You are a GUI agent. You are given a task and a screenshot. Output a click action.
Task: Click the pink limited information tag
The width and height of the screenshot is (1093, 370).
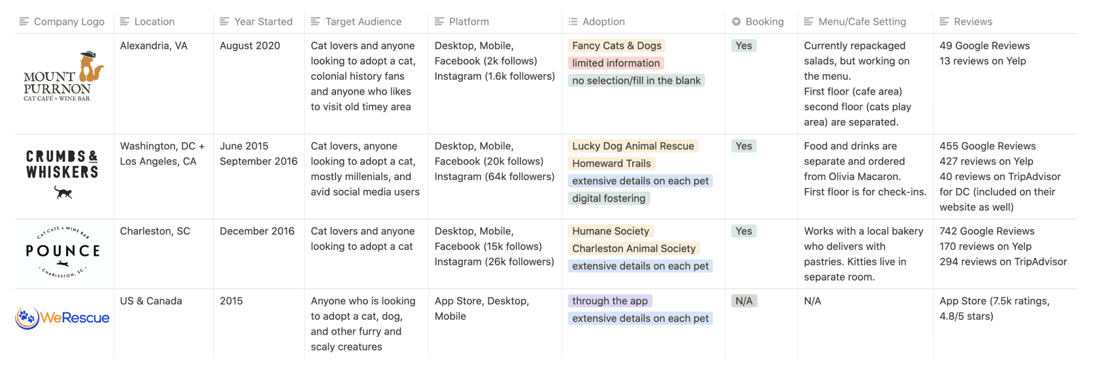click(x=616, y=63)
